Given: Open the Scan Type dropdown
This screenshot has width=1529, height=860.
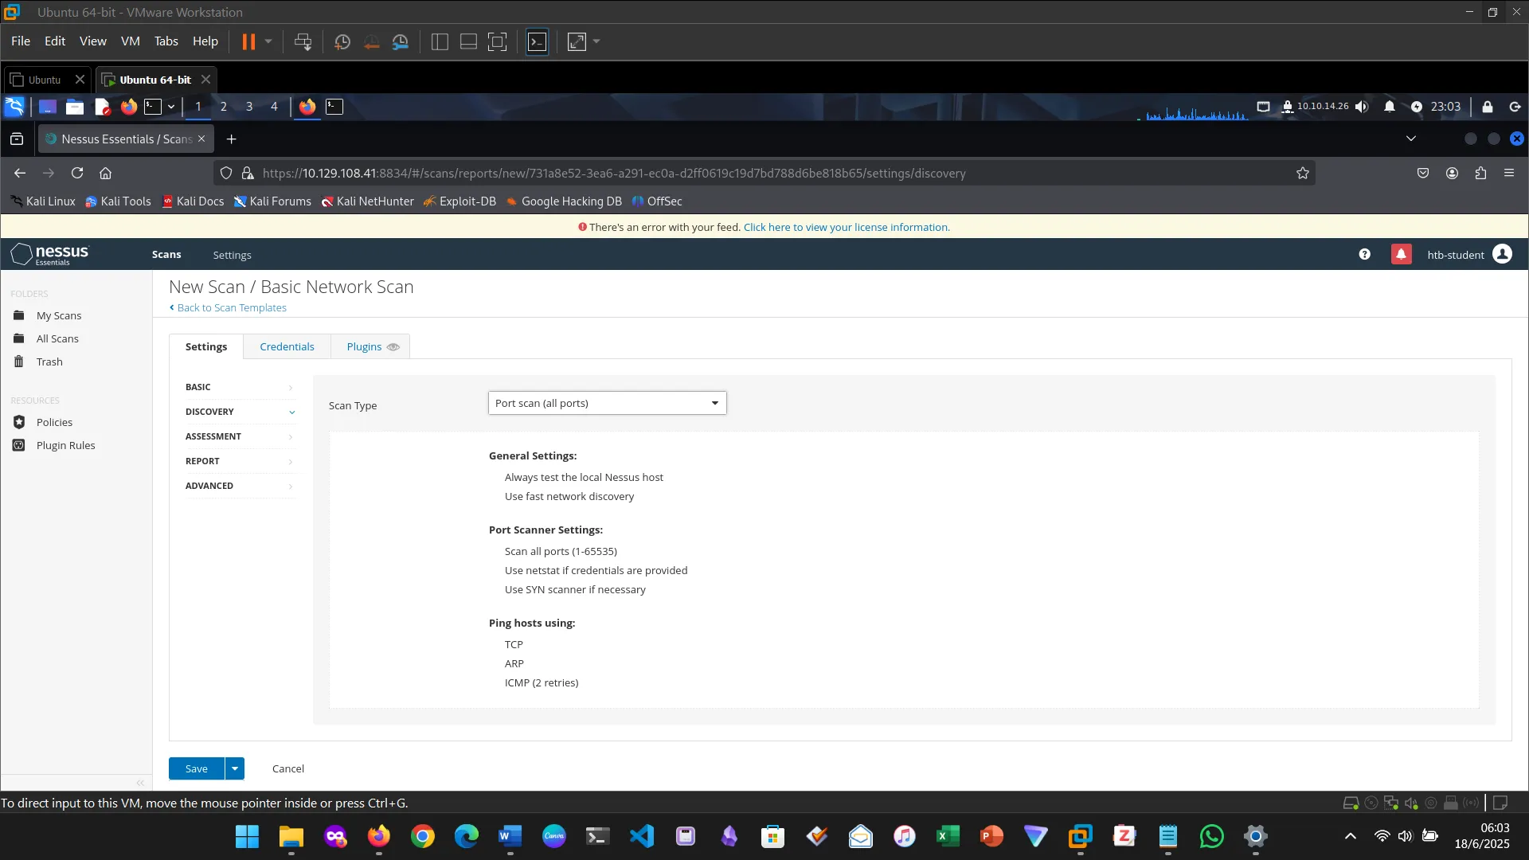Looking at the screenshot, I should pyautogui.click(x=607, y=403).
